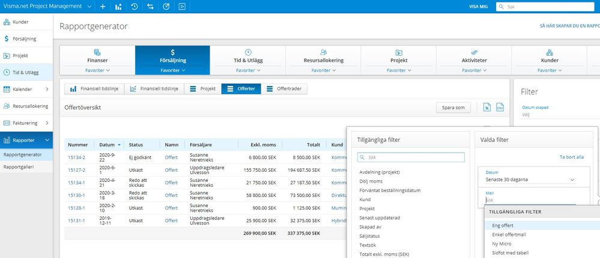Sort table by Datum column header
The image size is (600, 258).
(x=107, y=145)
